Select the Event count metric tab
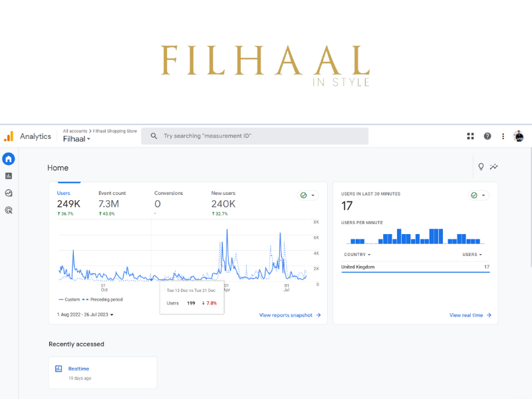The width and height of the screenshot is (532, 399). pyautogui.click(x=112, y=200)
